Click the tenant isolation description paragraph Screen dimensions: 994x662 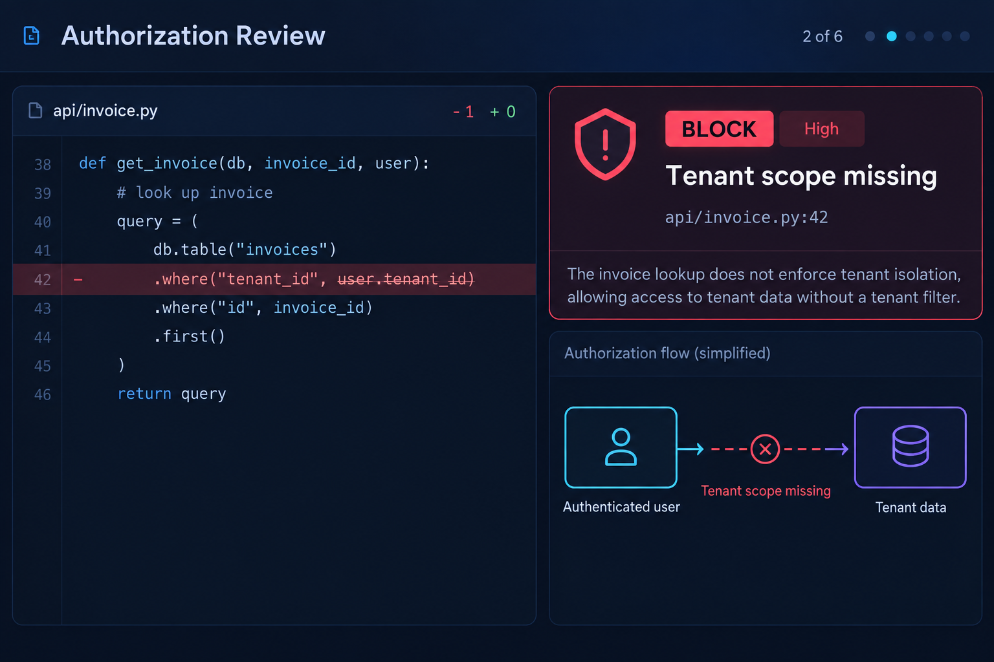click(764, 286)
